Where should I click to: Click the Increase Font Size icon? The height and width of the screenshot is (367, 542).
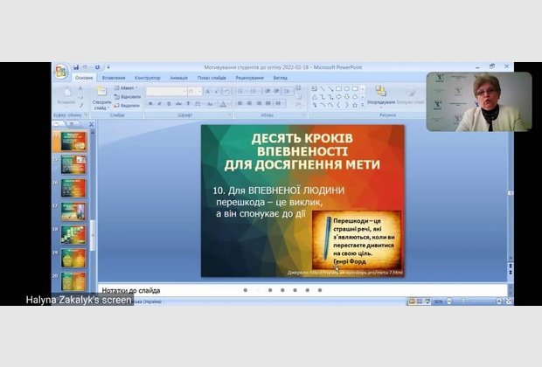click(x=208, y=91)
